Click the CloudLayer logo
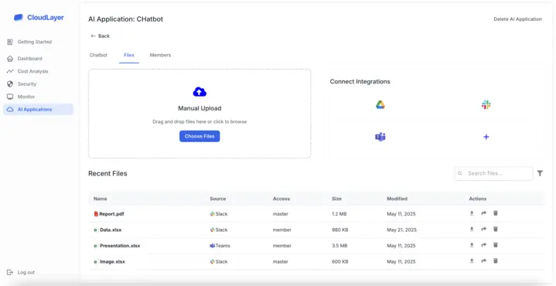 click(39, 17)
